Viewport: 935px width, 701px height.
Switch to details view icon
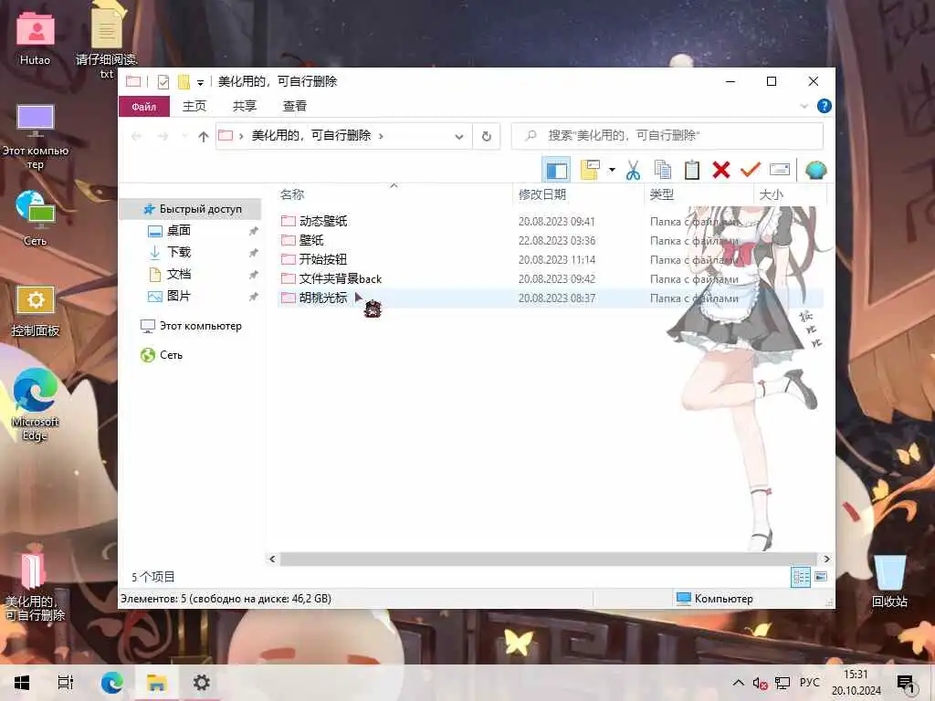pos(801,577)
